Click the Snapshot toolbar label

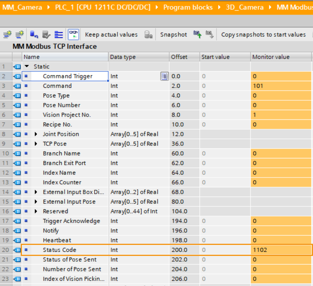pos(173,35)
